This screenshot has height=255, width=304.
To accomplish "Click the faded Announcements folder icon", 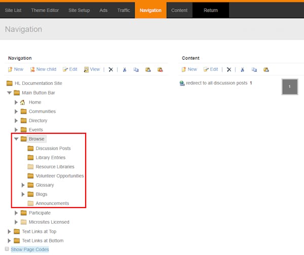I will click(x=30, y=203).
